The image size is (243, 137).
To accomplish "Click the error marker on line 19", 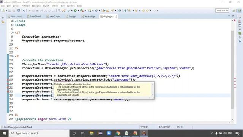I will [8, 80].
